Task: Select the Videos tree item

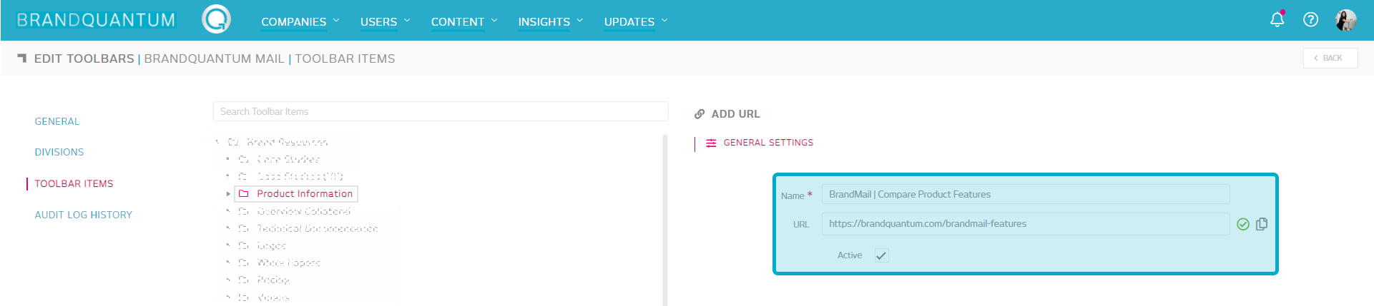Action: (273, 297)
